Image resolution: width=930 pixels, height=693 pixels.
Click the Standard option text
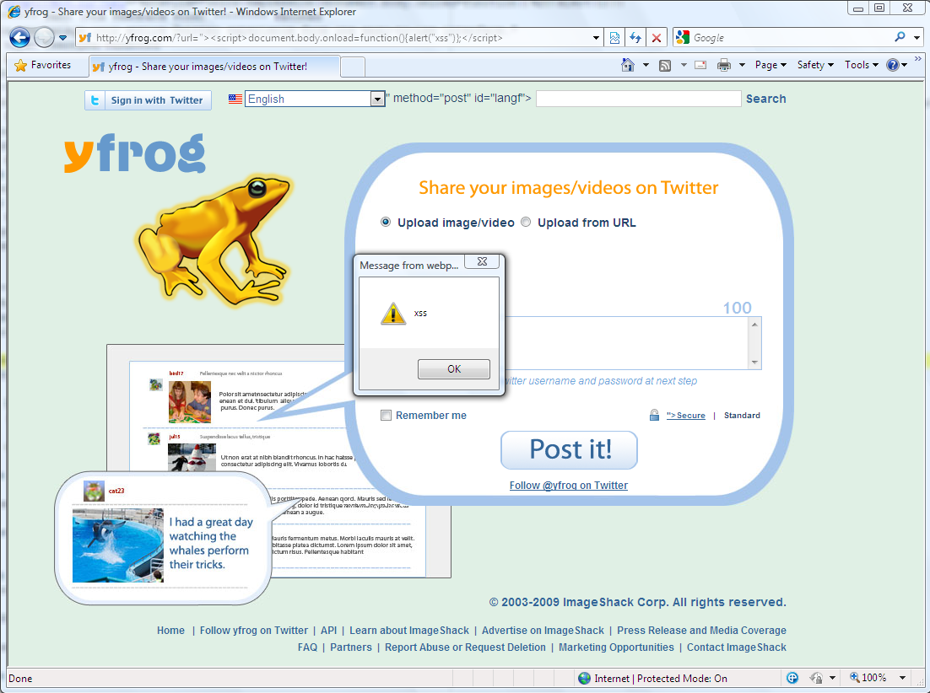tap(742, 415)
